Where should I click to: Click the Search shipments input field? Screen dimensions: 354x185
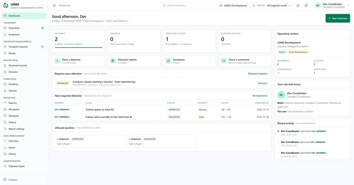[188, 5]
